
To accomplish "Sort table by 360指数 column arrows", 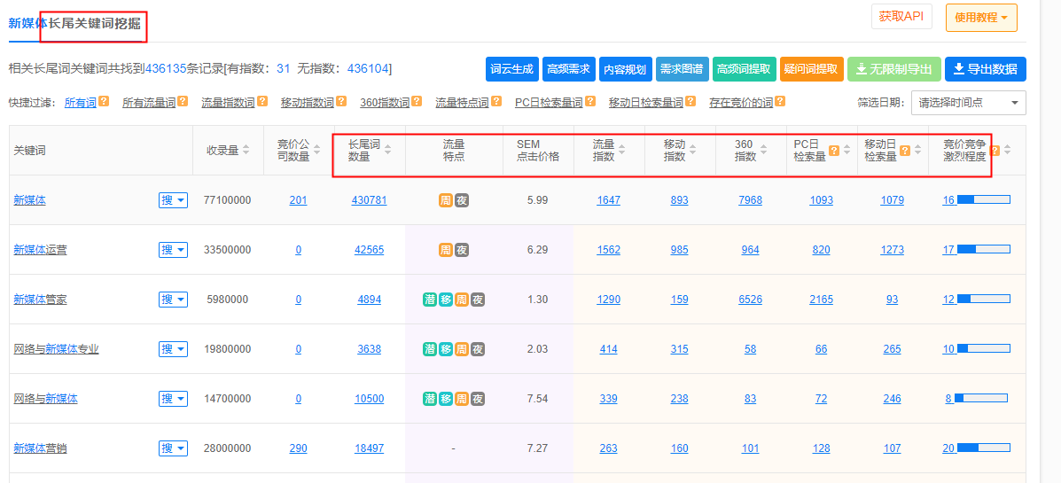I will tap(764, 150).
